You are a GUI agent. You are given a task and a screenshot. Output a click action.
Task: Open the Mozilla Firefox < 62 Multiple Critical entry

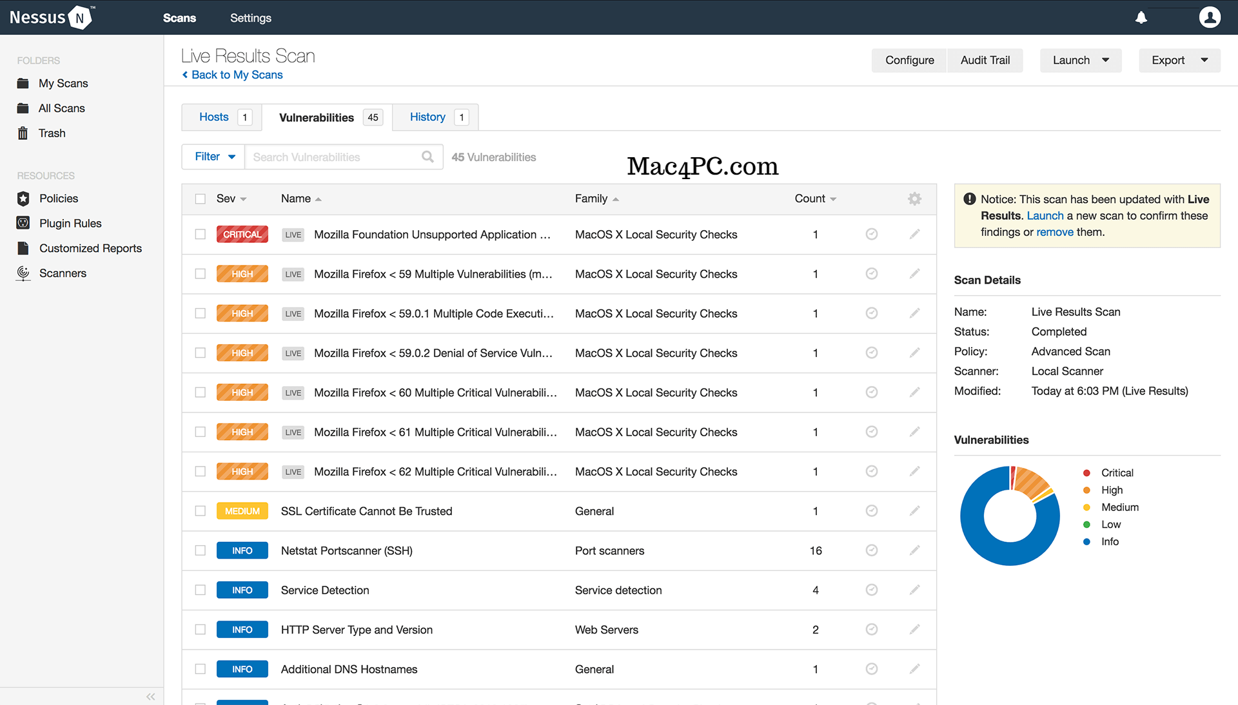pyautogui.click(x=435, y=472)
